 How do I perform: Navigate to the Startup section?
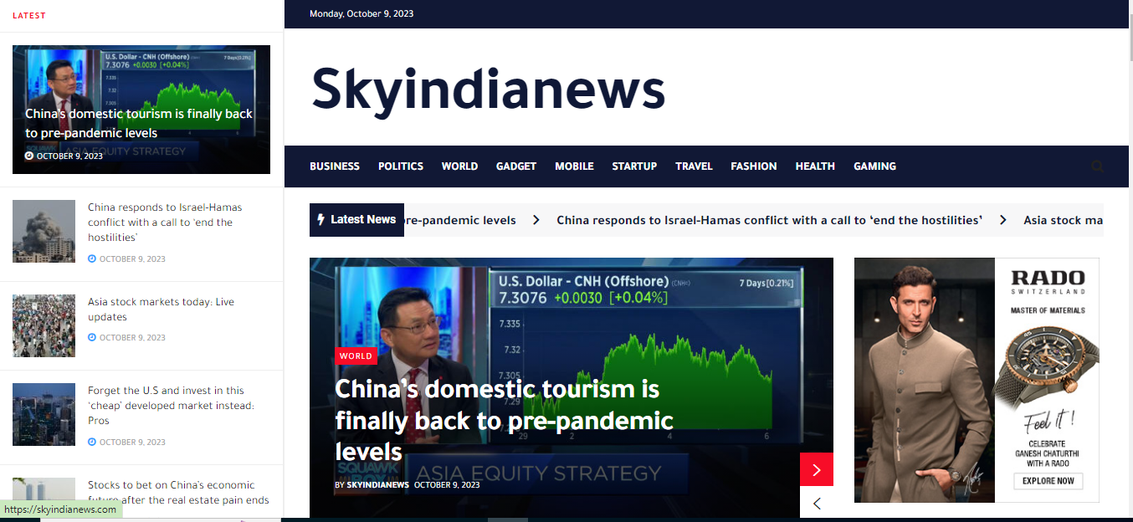(x=634, y=166)
